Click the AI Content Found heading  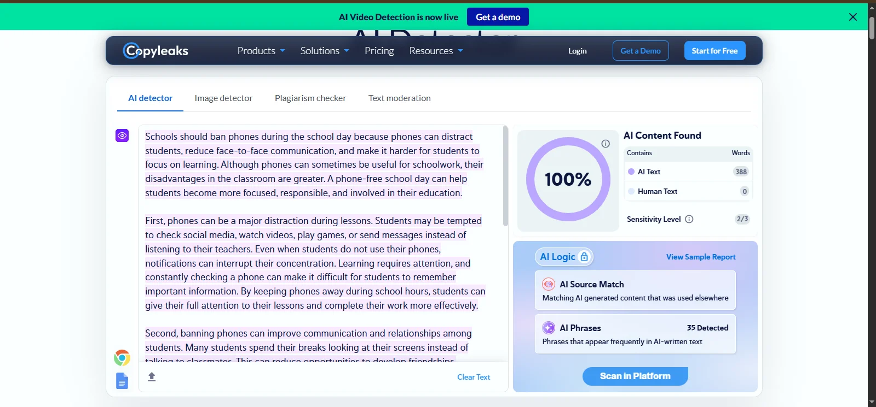tap(662, 135)
